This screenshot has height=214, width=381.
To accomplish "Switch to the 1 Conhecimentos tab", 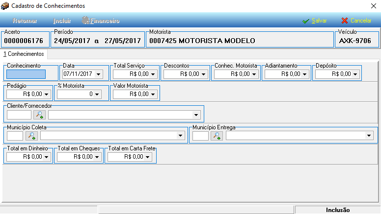I will [x=24, y=54].
